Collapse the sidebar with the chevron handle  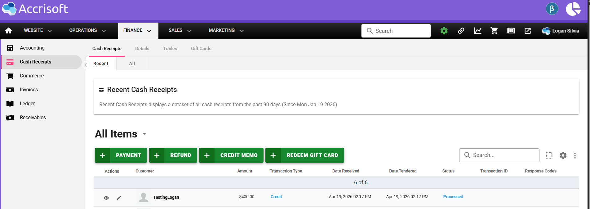coord(86,65)
